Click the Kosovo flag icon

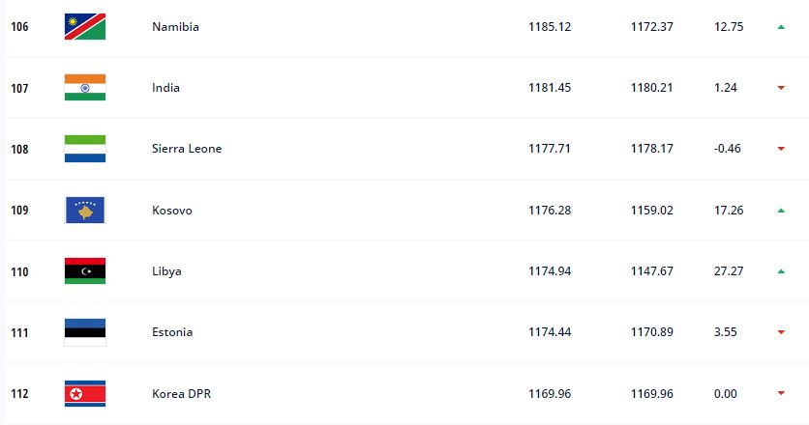pos(85,211)
